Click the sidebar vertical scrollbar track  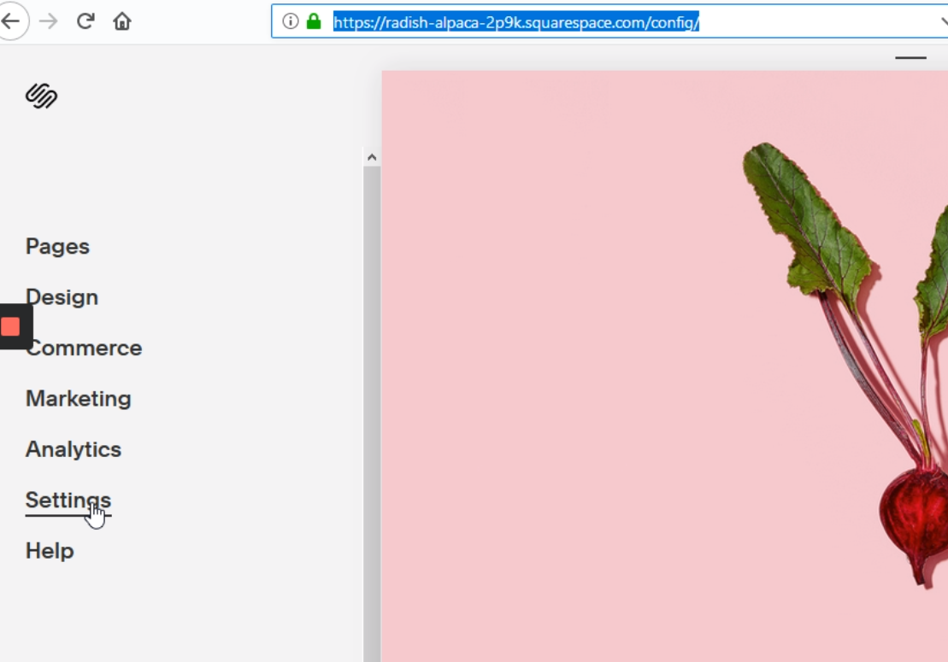tap(372, 413)
